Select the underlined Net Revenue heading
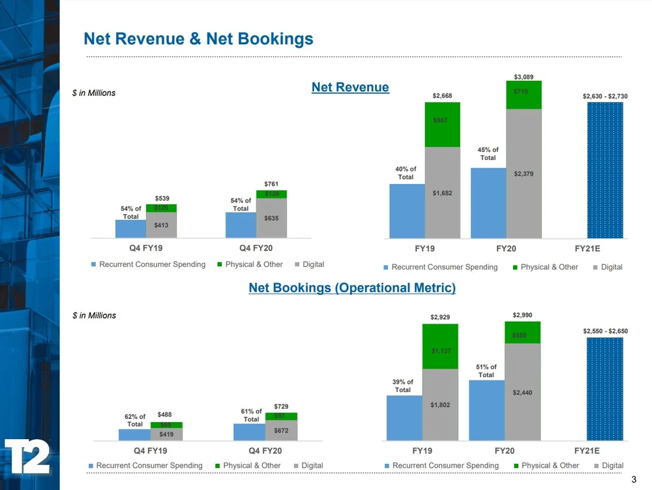The width and height of the screenshot is (652, 490). [350, 87]
